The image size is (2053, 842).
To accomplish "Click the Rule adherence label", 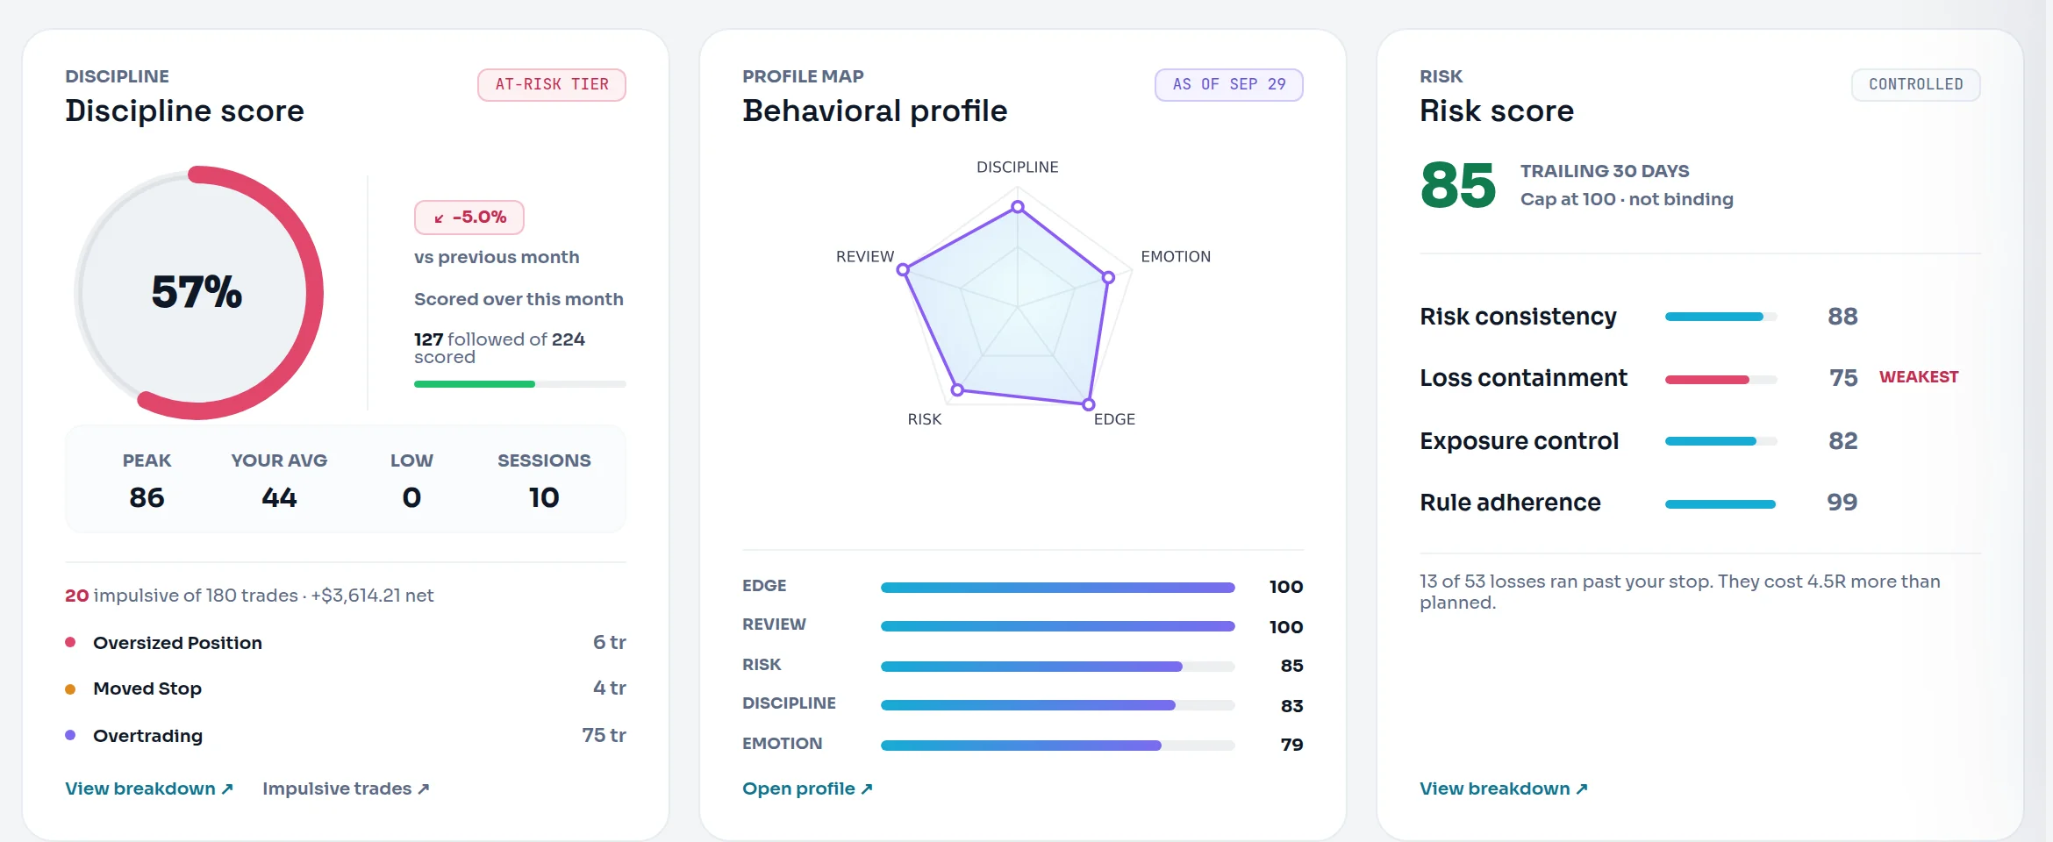I will 1510,503.
